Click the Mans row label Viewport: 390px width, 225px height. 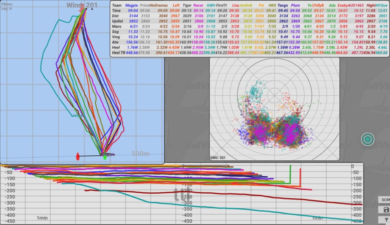[x=117, y=26]
